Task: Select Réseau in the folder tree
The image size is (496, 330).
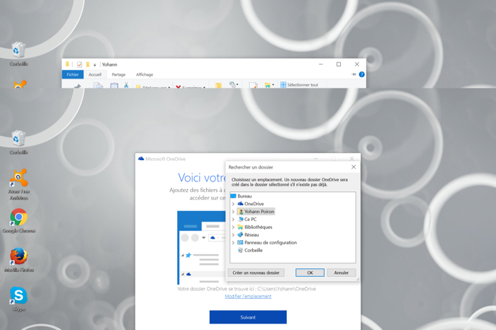Action: pyautogui.click(x=252, y=235)
